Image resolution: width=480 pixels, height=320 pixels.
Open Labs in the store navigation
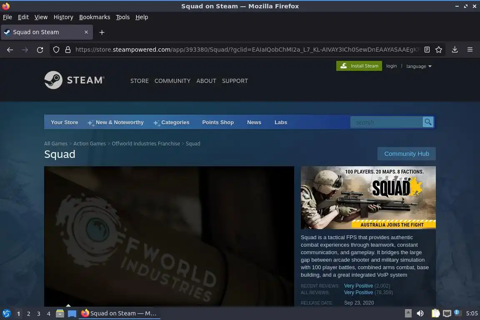click(281, 122)
